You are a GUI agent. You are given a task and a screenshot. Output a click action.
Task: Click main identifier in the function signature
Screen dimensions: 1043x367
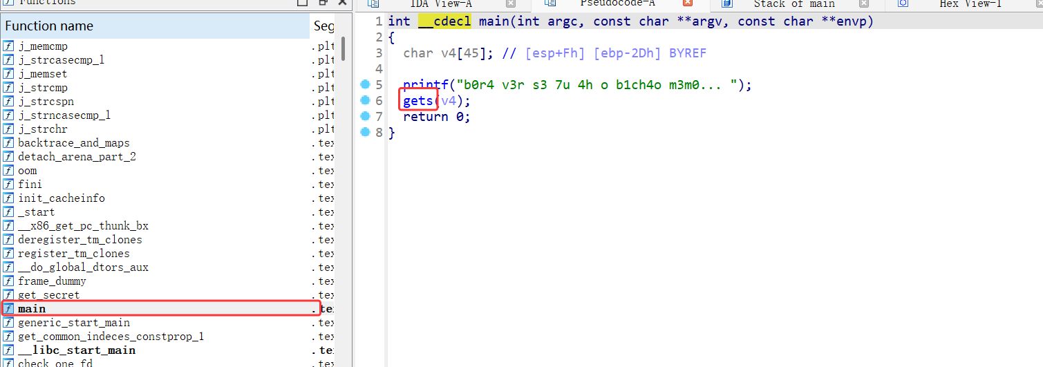tap(494, 21)
